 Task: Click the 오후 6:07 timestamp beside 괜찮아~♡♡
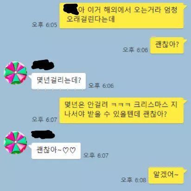[95, 155]
